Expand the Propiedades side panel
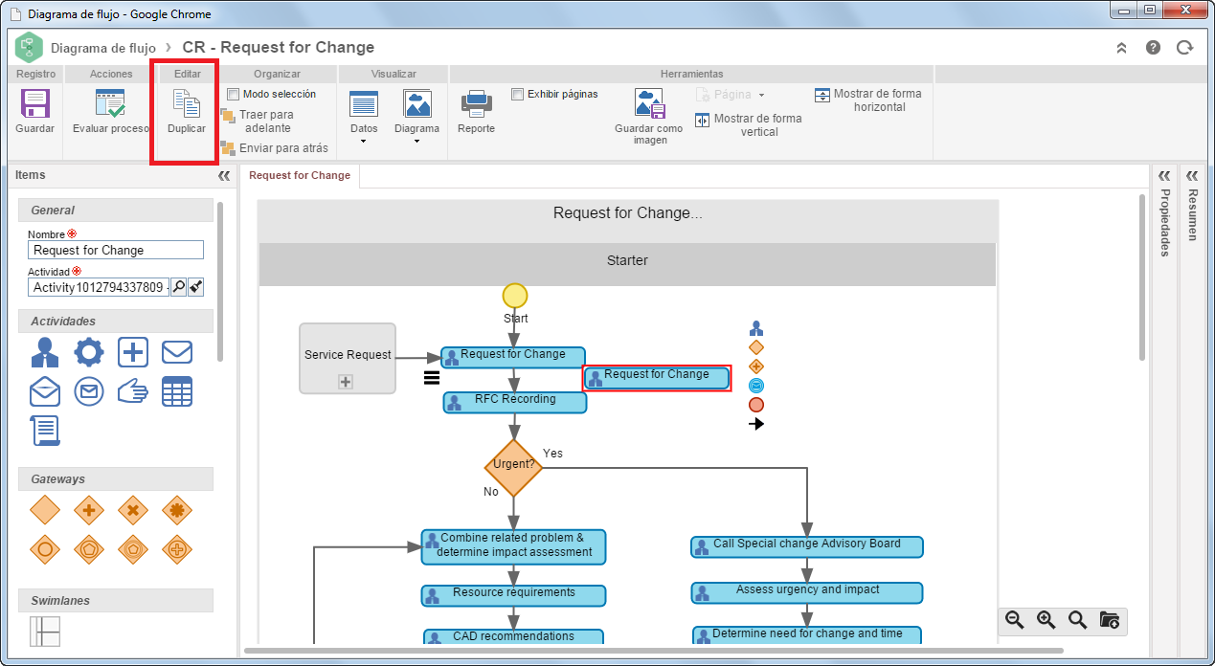 click(1164, 175)
